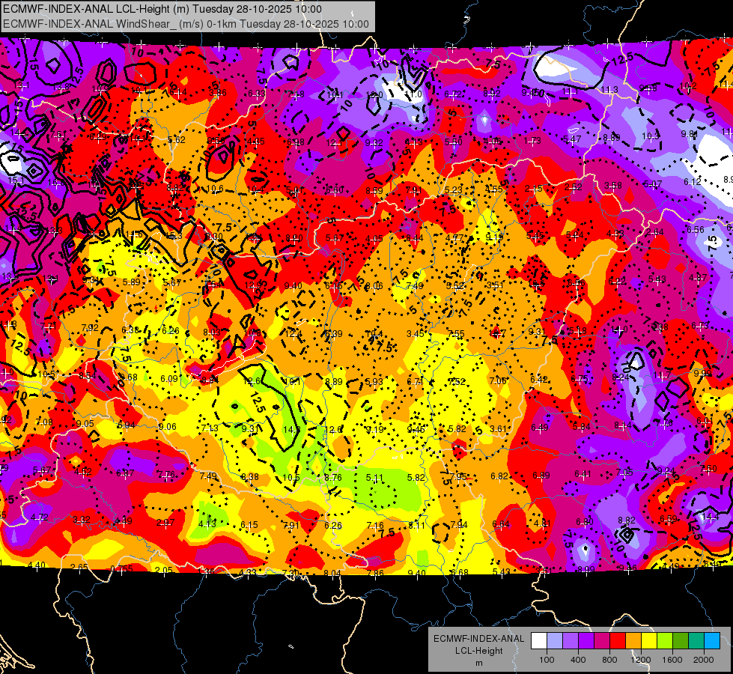Viewport: 733px width, 674px height.
Task: Click the grid value '8.04' at the bottom edge
Action: pyautogui.click(x=332, y=573)
